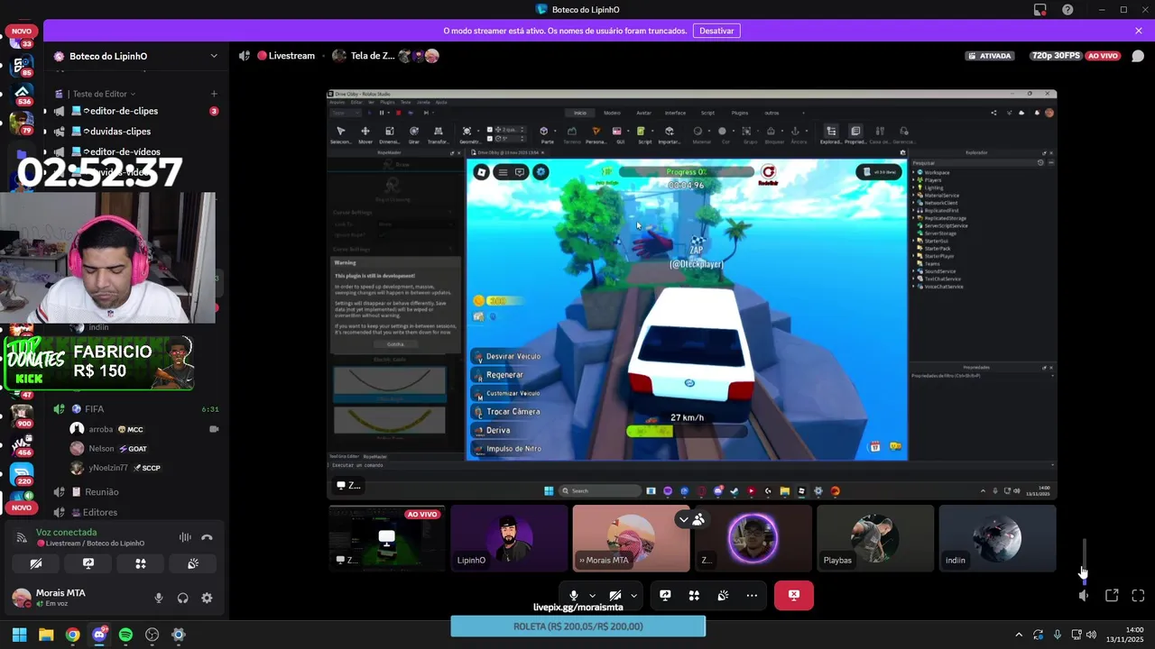Open the chat bubble in stream header
The width and height of the screenshot is (1155, 649).
1137,56
